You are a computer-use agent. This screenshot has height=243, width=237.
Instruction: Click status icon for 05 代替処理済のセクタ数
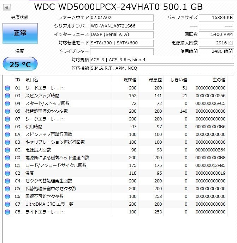(x=7, y=111)
